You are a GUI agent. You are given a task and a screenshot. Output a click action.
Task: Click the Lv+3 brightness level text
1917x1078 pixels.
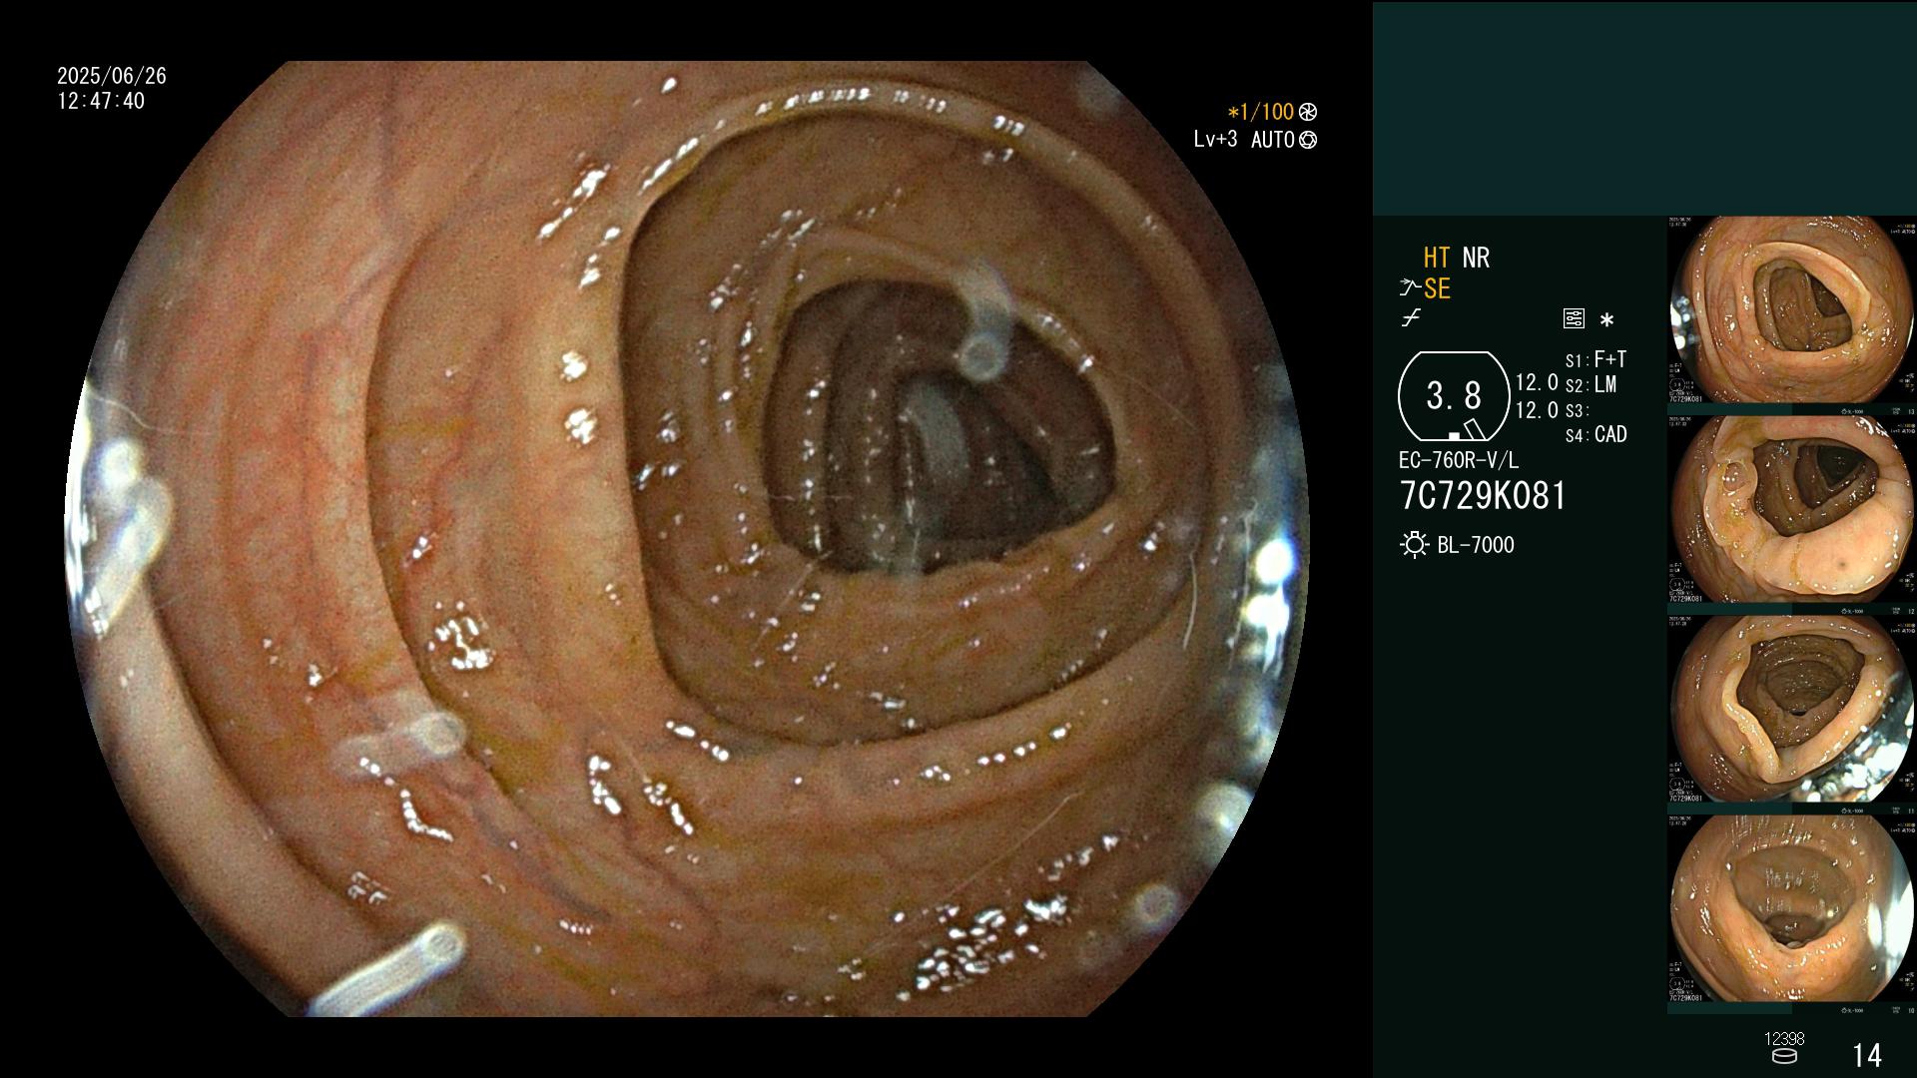pos(1215,140)
